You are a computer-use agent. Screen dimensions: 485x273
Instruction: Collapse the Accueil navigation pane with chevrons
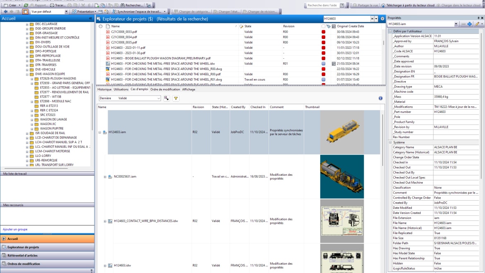coord(91,19)
